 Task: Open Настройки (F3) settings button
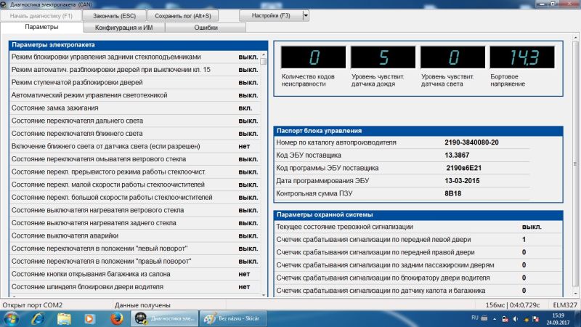269,15
